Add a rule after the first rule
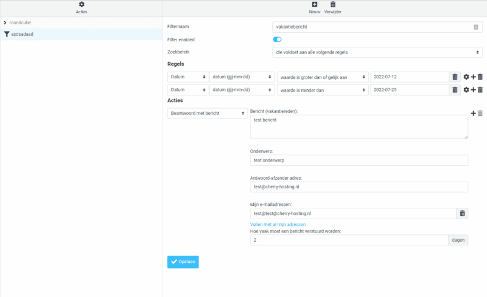The width and height of the screenshot is (487, 297). point(473,77)
